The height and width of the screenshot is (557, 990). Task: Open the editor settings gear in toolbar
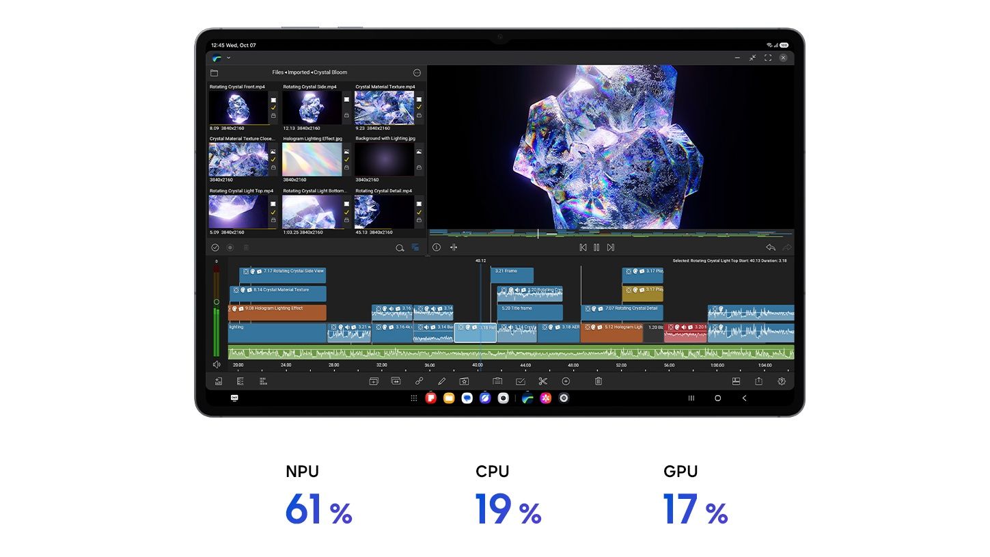pyautogui.click(x=782, y=381)
